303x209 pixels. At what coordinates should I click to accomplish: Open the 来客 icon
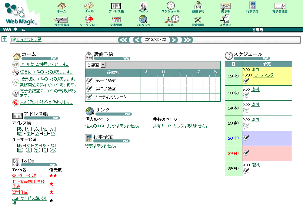[170, 20]
